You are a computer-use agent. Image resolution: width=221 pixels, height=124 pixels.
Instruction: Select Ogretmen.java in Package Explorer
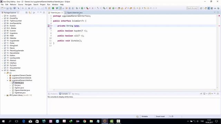pyautogui.click(x=20, y=93)
